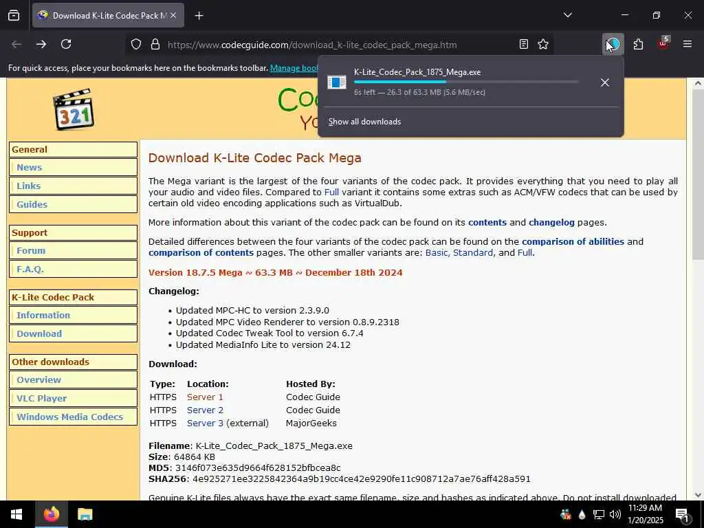
Task: Click page scrollbar up arrow
Action: click(x=697, y=83)
